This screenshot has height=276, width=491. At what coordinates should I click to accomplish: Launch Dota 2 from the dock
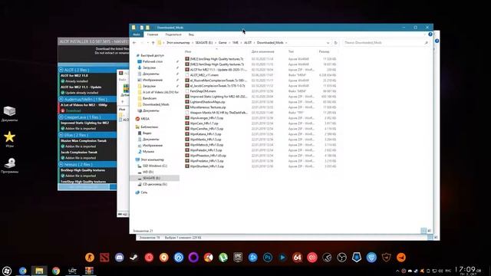tap(104, 258)
